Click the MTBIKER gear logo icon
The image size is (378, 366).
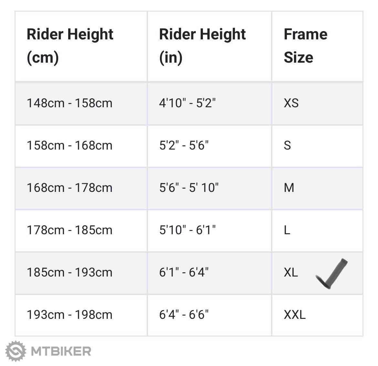tap(16, 351)
